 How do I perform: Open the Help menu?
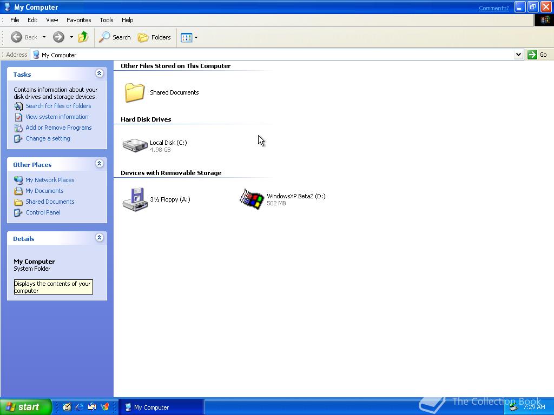(128, 20)
